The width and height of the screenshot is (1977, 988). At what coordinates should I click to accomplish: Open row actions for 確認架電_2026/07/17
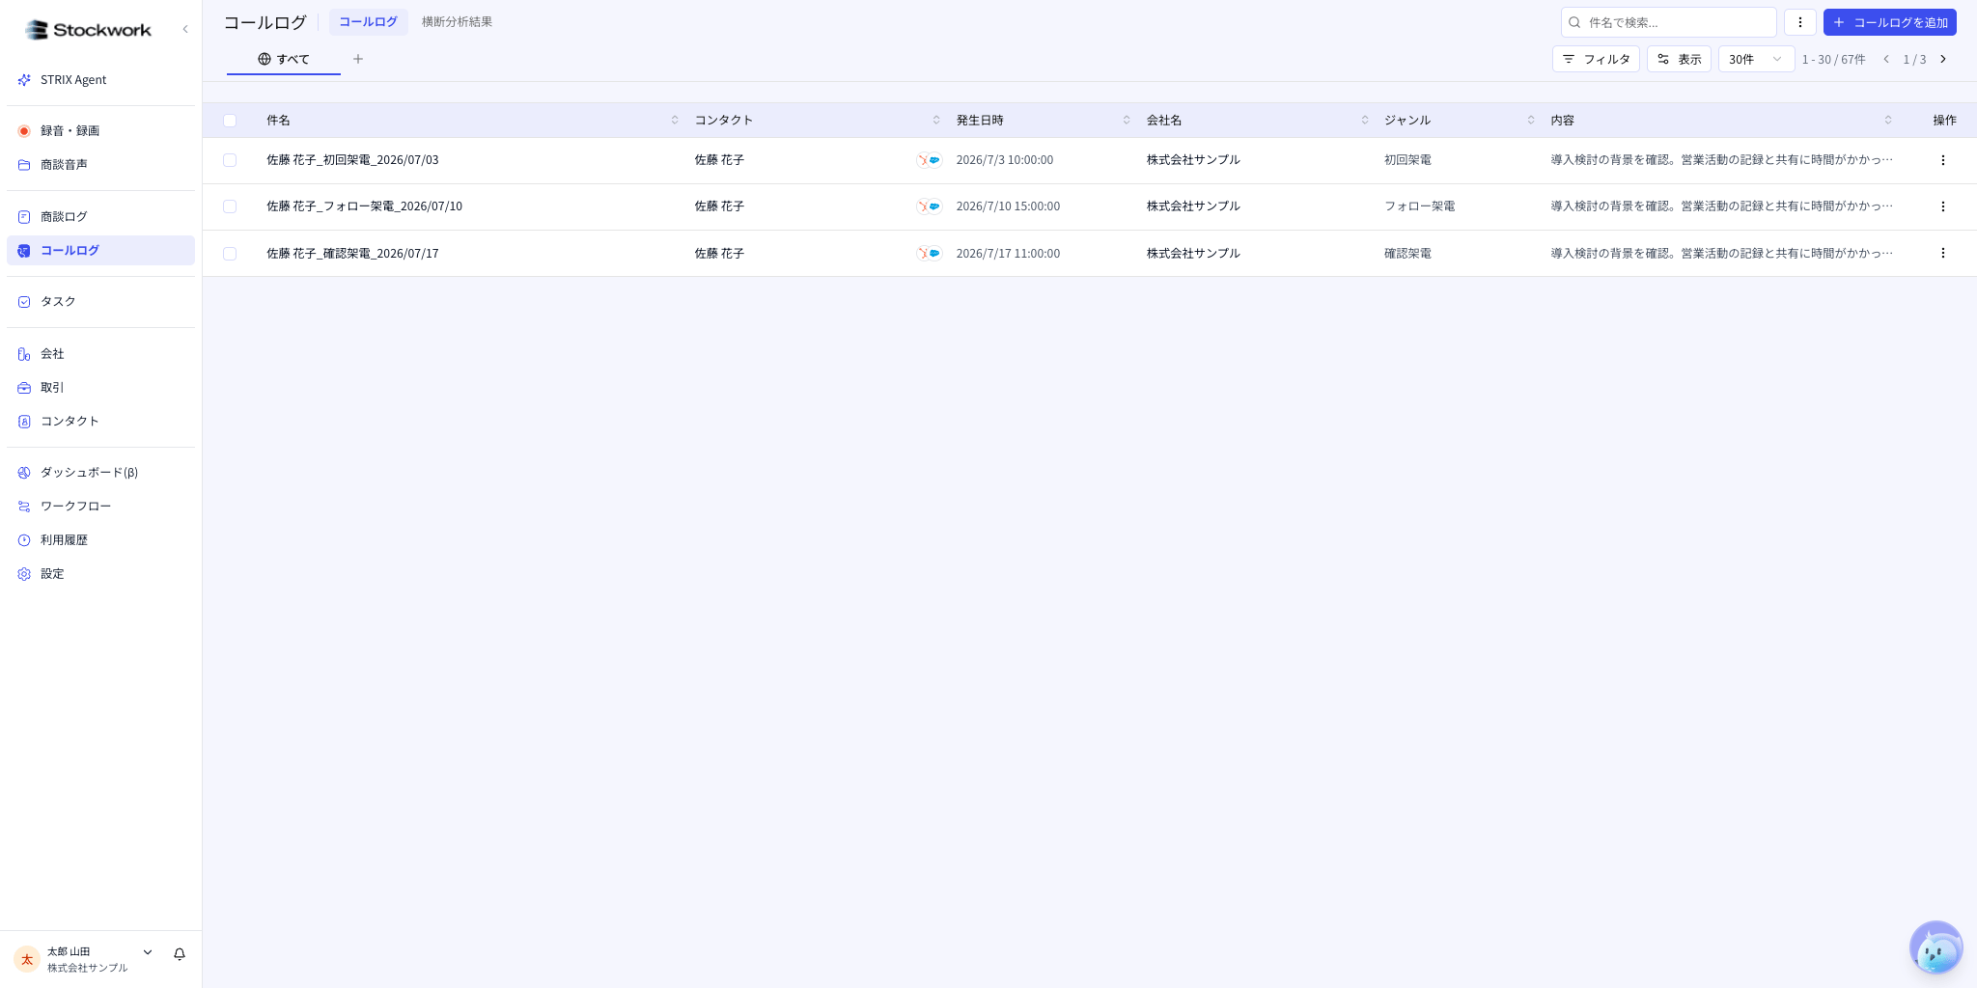coord(1943,253)
